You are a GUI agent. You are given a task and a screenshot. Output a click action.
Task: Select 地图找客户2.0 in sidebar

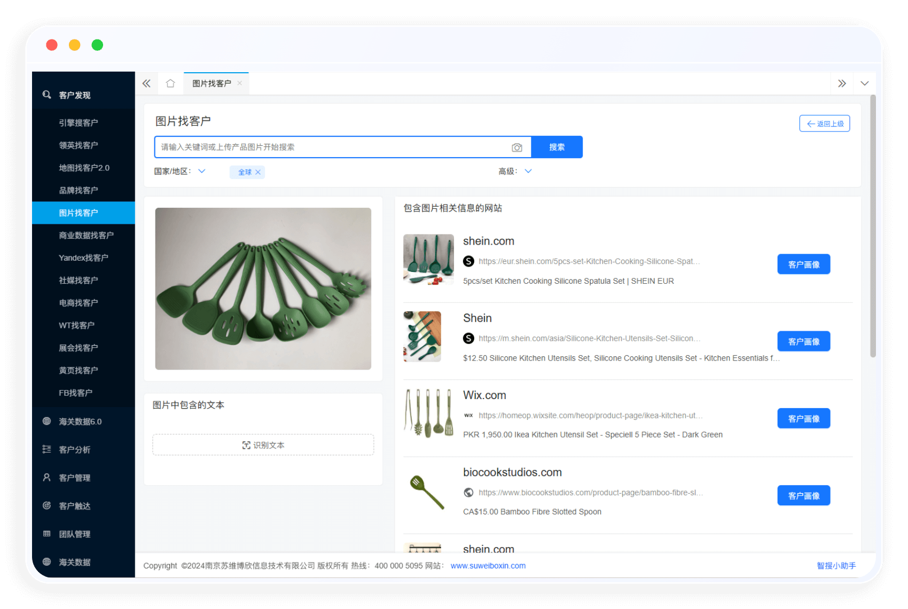84,168
